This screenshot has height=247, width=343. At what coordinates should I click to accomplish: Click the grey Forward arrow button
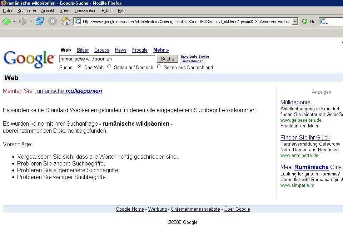tap(23, 21)
